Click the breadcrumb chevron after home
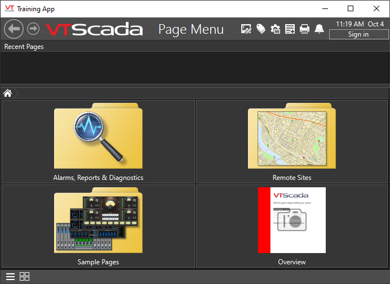 tap(17, 93)
